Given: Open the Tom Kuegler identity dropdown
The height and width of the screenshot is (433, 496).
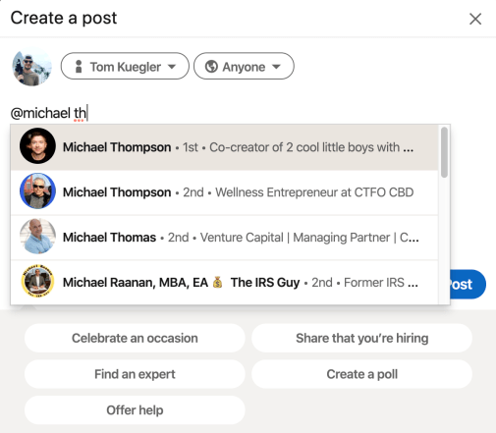Looking at the screenshot, I should [125, 66].
